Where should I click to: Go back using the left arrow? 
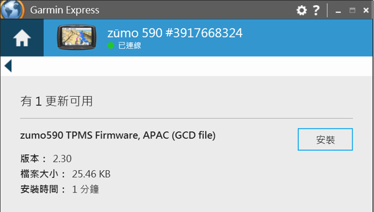point(8,66)
